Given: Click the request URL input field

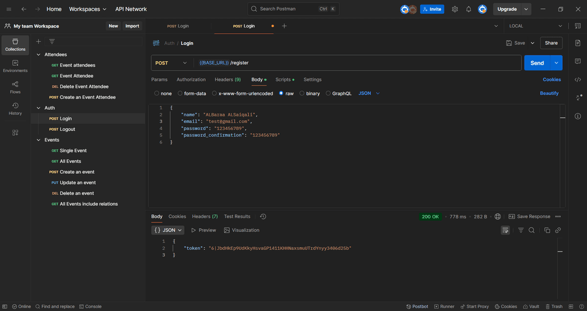Looking at the screenshot, I should click(x=355, y=63).
